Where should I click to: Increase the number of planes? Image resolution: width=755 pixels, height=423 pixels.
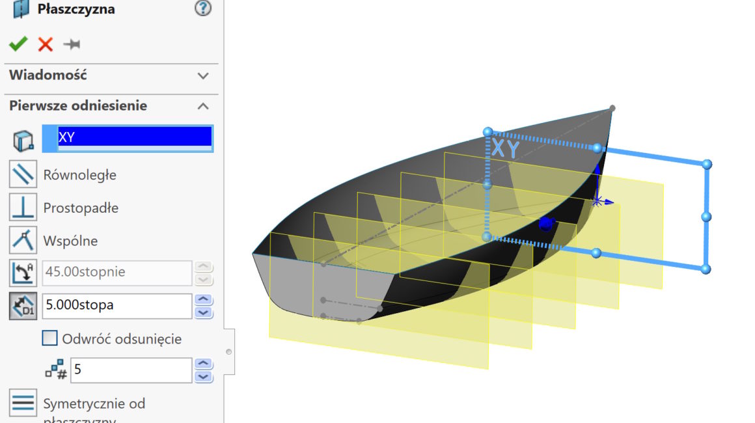[204, 364]
